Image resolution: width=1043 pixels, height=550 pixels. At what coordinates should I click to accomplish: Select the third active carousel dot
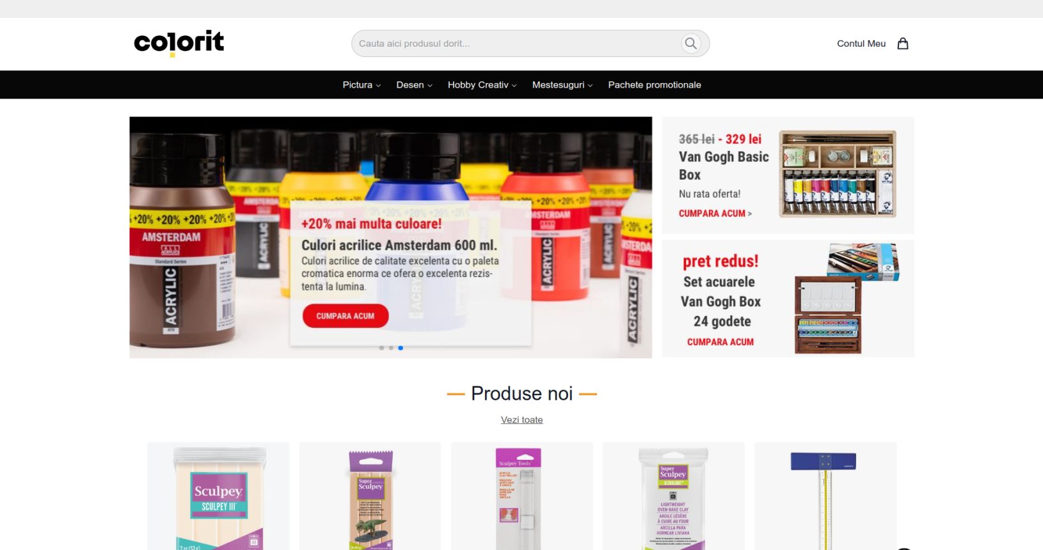[x=401, y=348]
